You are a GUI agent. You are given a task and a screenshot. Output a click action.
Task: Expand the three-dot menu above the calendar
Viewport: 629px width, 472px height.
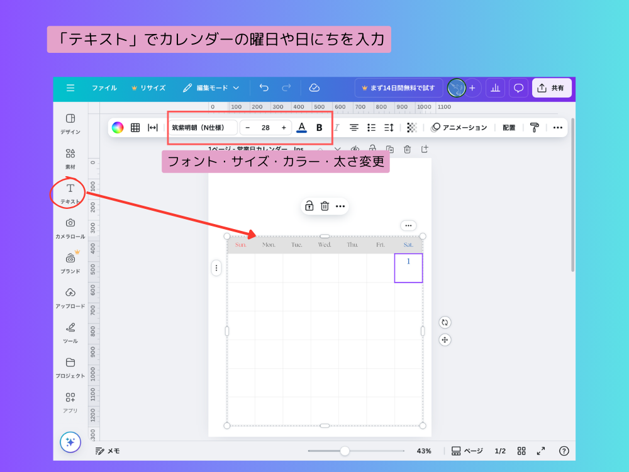[408, 225]
